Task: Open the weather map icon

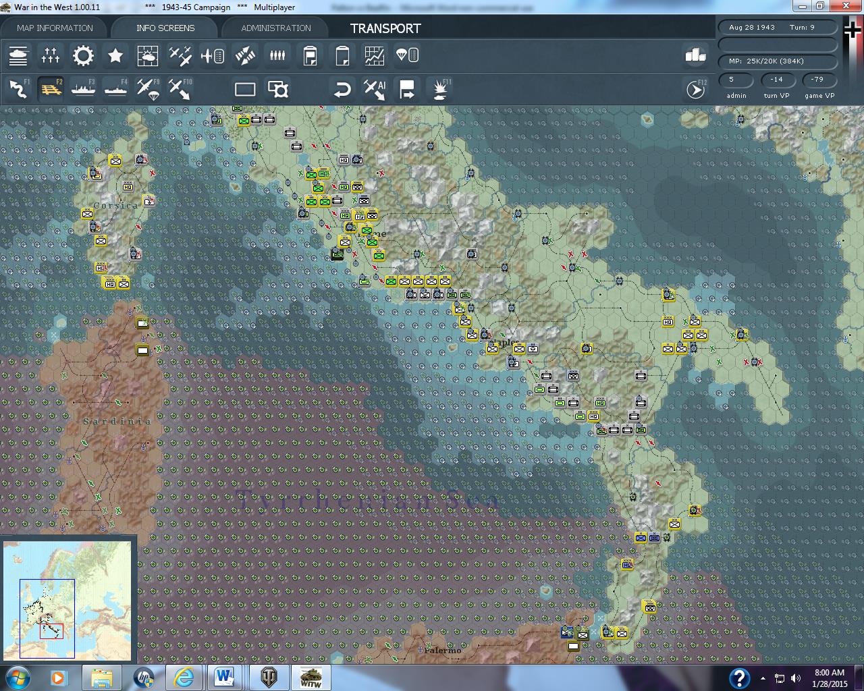Action: pyautogui.click(x=148, y=55)
